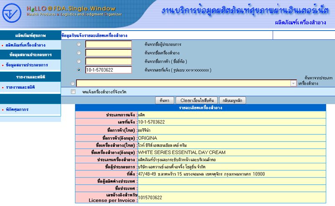335x206 pixels.
Task: Select the search by operator name radio button
Action: point(79,44)
